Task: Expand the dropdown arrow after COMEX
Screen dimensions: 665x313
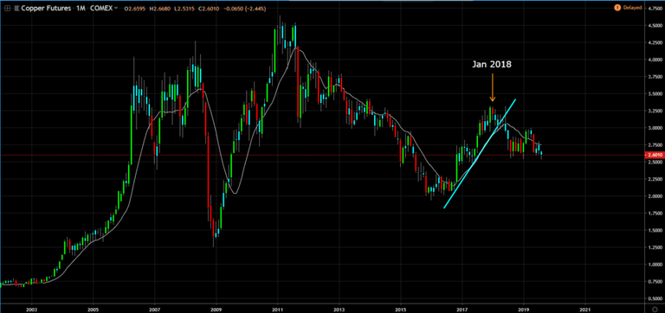Action: [x=116, y=8]
